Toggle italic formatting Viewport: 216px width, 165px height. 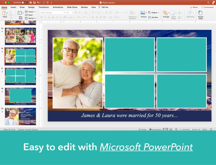[45, 17]
